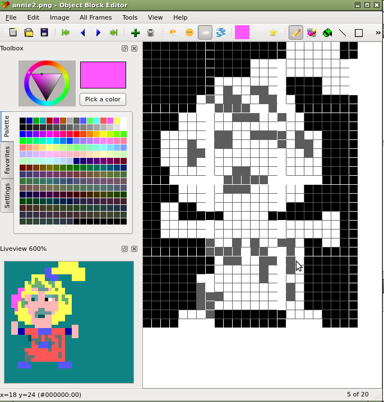Image resolution: width=384 pixels, height=402 pixels.
Task: Click the magenta color swatch in toolbar
Action: 242,33
